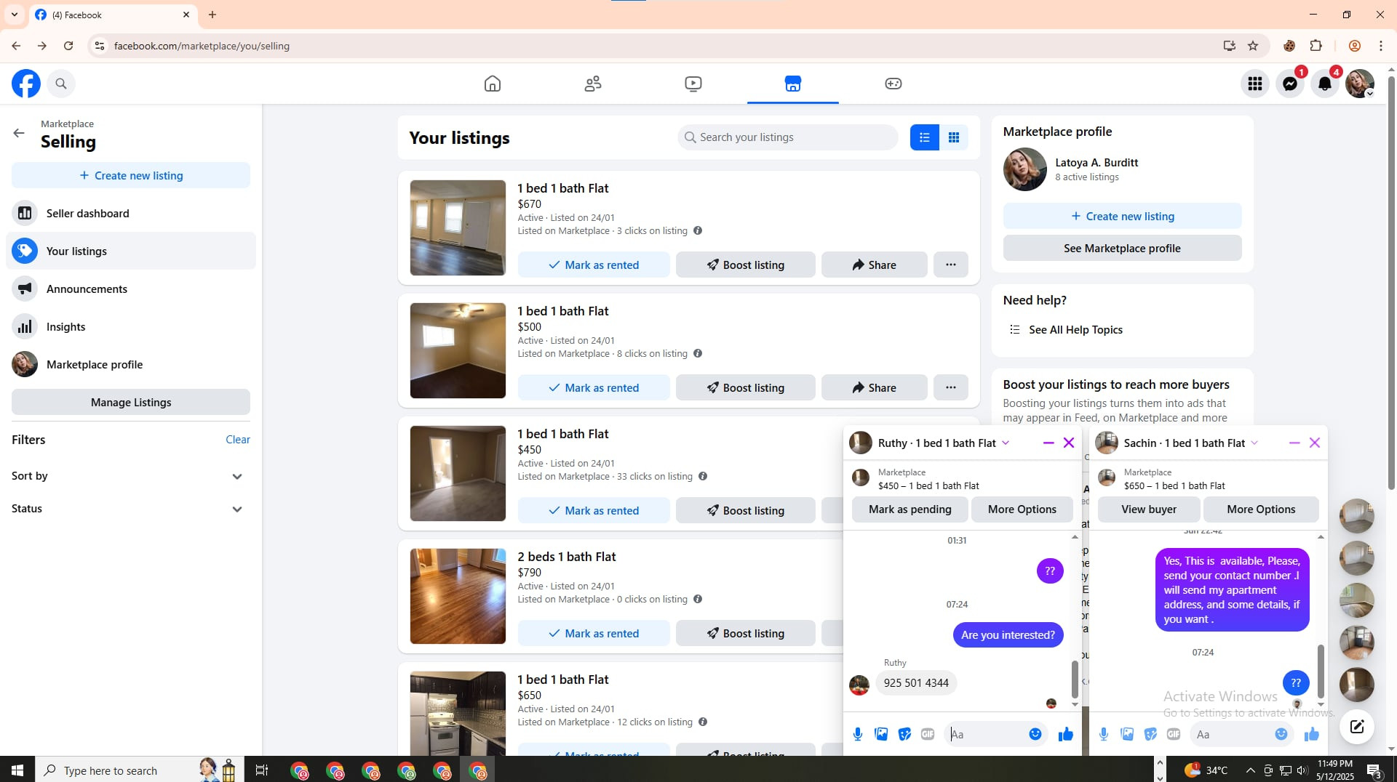Screen dimensions: 1397x782
Task: Open Announcements
Action: 131,289
